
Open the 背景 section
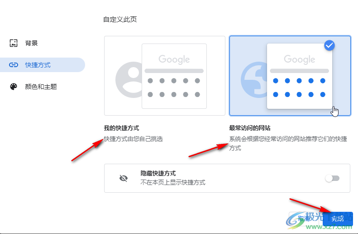click(x=31, y=43)
